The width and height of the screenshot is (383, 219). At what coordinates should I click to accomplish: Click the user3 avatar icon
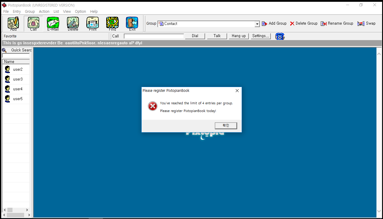(x=7, y=79)
